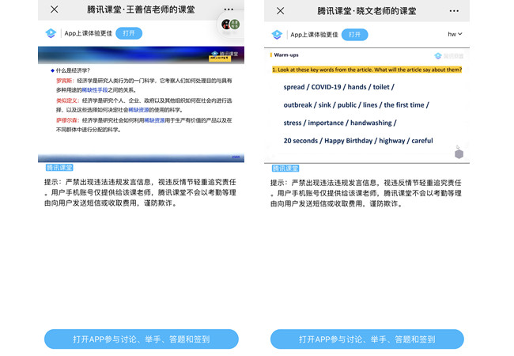This screenshot has height=356, width=514.
Task: Click Tencent Classroom logo in left banner
Action: (x=51, y=33)
